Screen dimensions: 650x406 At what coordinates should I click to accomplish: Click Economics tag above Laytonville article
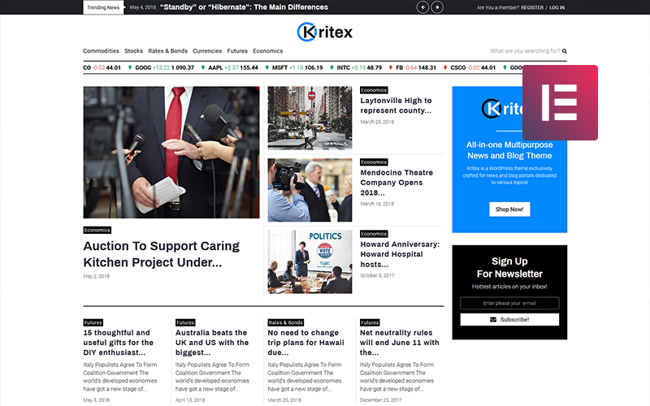point(374,90)
